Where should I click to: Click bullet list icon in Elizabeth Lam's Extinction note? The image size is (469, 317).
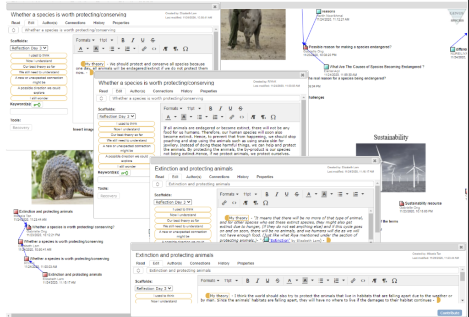(x=340, y=194)
